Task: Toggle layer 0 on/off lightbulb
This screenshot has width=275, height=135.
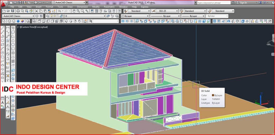Action: coord(52,16)
